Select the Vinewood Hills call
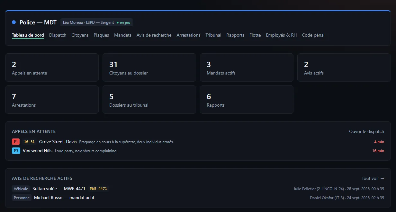Image resolution: width=396 pixels, height=212 pixels. click(38, 151)
